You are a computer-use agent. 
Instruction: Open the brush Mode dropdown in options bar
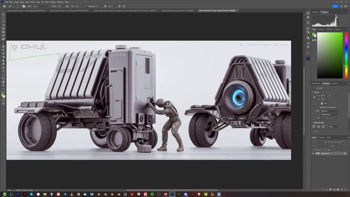coord(40,6)
